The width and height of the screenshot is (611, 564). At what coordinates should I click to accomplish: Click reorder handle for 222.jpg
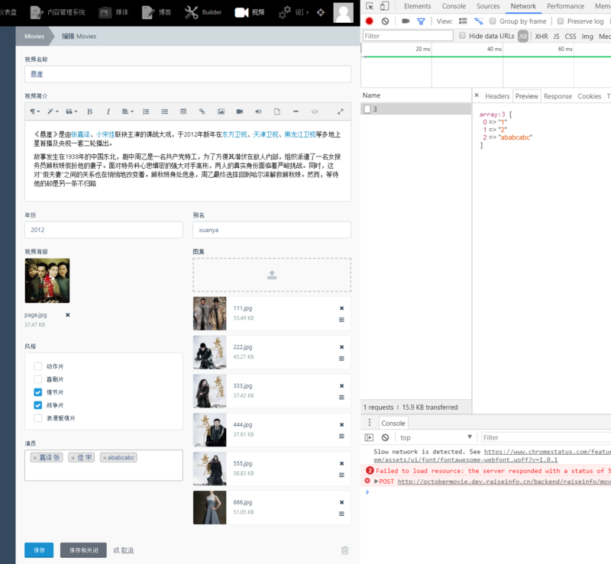[x=341, y=359]
